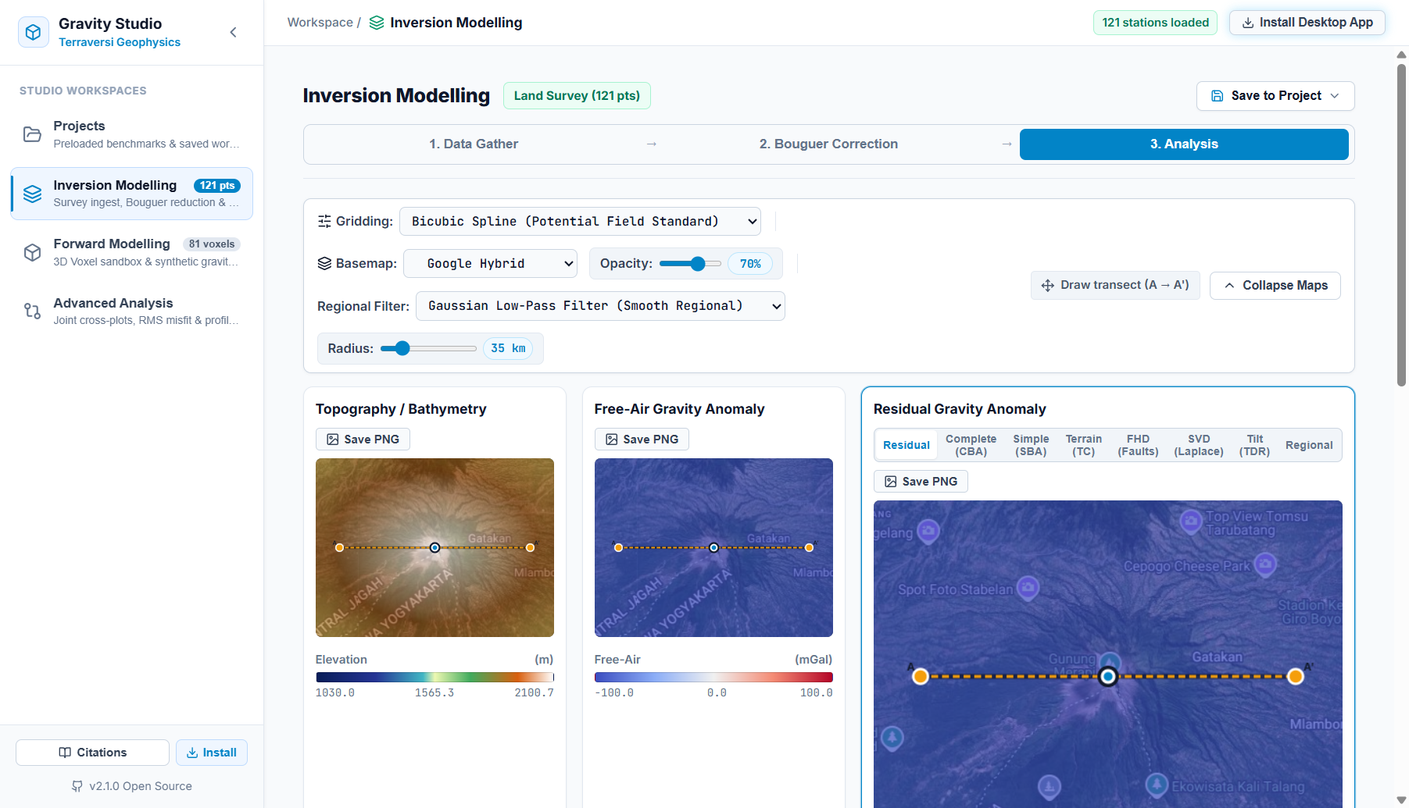Viewport: 1409px width, 808px height.
Task: Click Draw transect (A → A') button
Action: tap(1115, 285)
